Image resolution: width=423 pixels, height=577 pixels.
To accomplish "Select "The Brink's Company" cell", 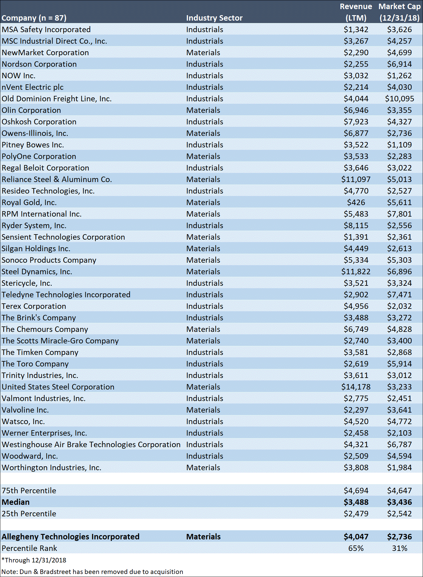I will click(x=39, y=318).
